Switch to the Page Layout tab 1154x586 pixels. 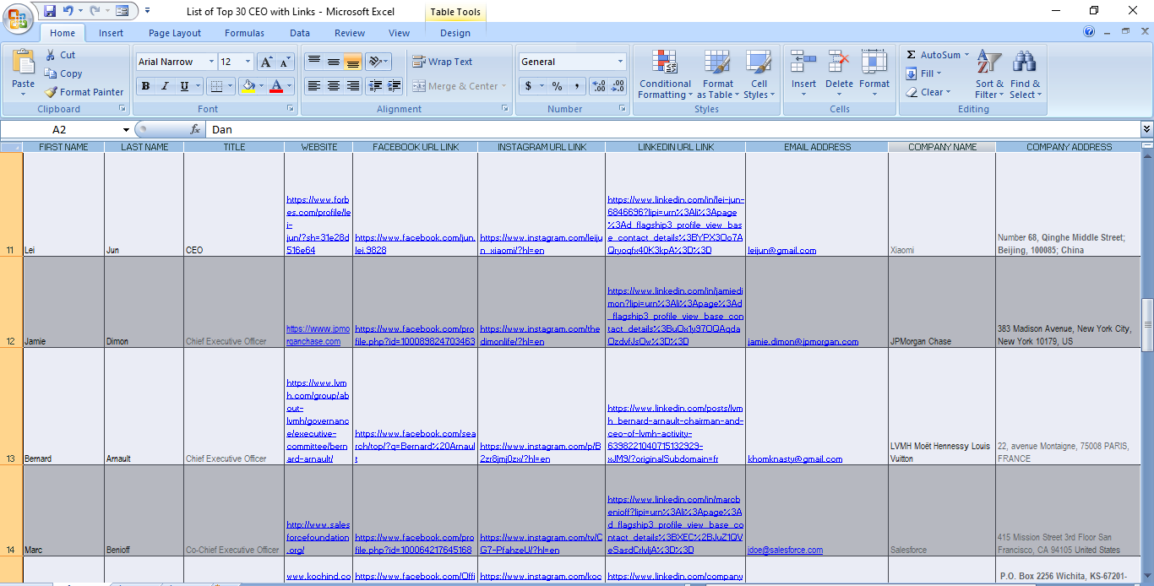[x=175, y=33]
